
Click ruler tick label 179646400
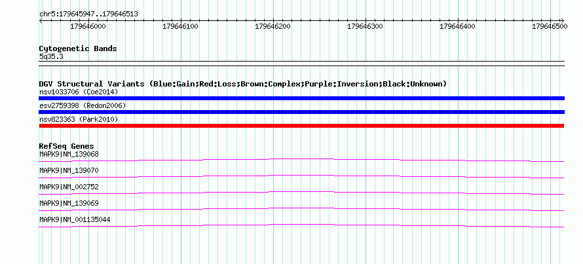(x=458, y=27)
